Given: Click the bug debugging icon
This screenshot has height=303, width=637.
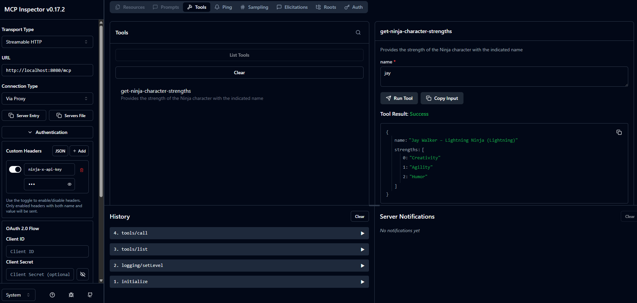Looking at the screenshot, I should (x=71, y=295).
